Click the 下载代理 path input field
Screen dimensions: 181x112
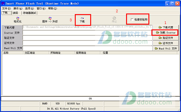click(87, 27)
